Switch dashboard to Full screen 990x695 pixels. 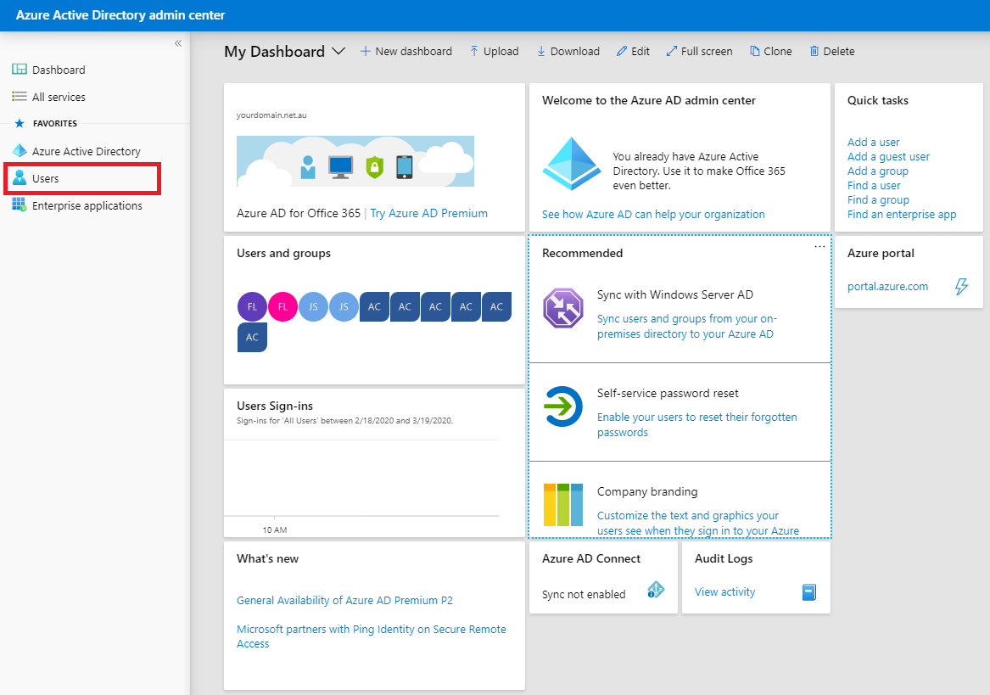(x=700, y=51)
